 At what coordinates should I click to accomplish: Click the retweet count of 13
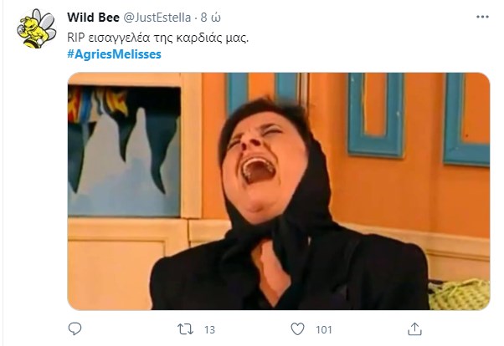coord(210,329)
